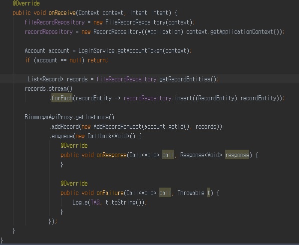
Task: Place cursor on RecordRepository constructor call
Action: click(x=117, y=31)
